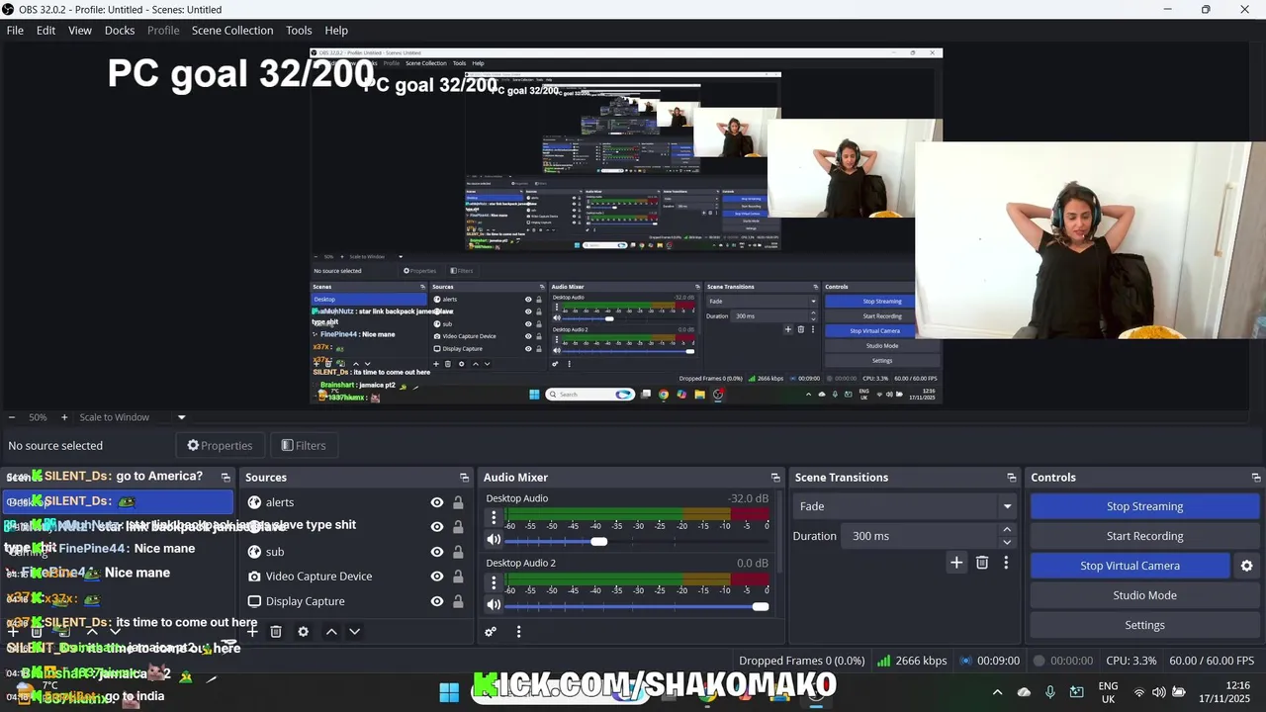Open the View menu

coord(80,31)
